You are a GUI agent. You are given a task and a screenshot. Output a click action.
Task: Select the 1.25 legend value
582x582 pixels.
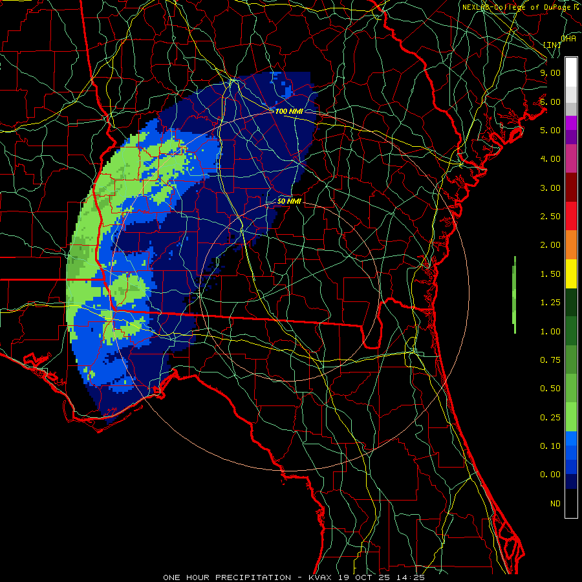pyautogui.click(x=550, y=303)
